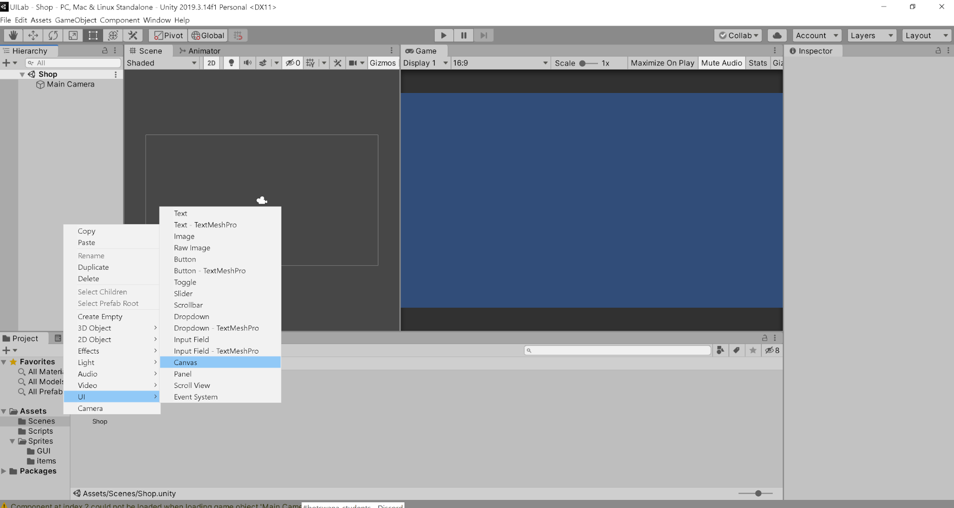
Task: Click favorites star icon in Project
Action: [753, 350]
